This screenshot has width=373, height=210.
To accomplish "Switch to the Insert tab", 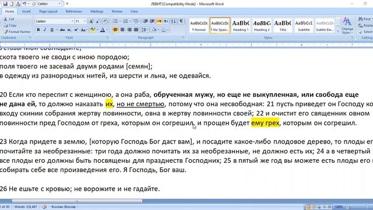I will pos(26,12).
